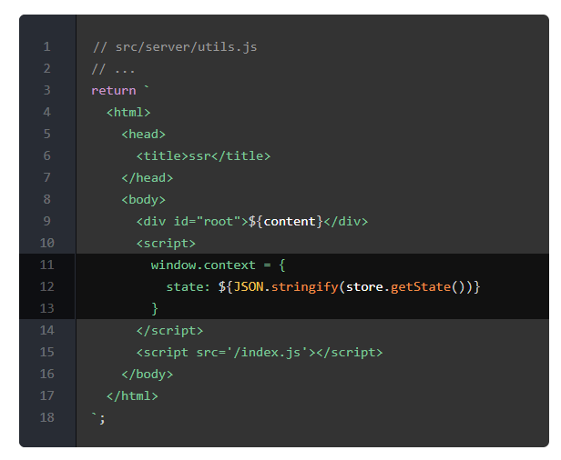561x460 pixels.
Task: Click line number 11 in the gutter
Action: 46,265
